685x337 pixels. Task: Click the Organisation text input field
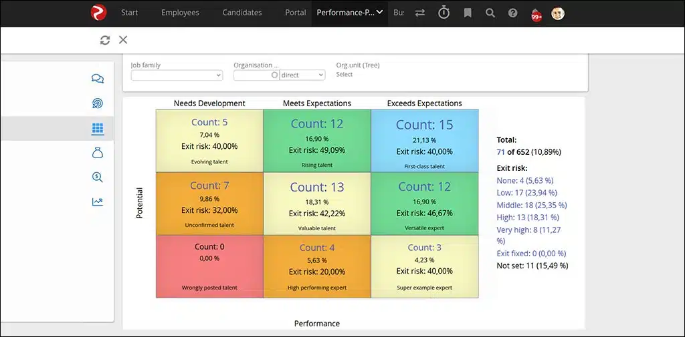tap(252, 75)
